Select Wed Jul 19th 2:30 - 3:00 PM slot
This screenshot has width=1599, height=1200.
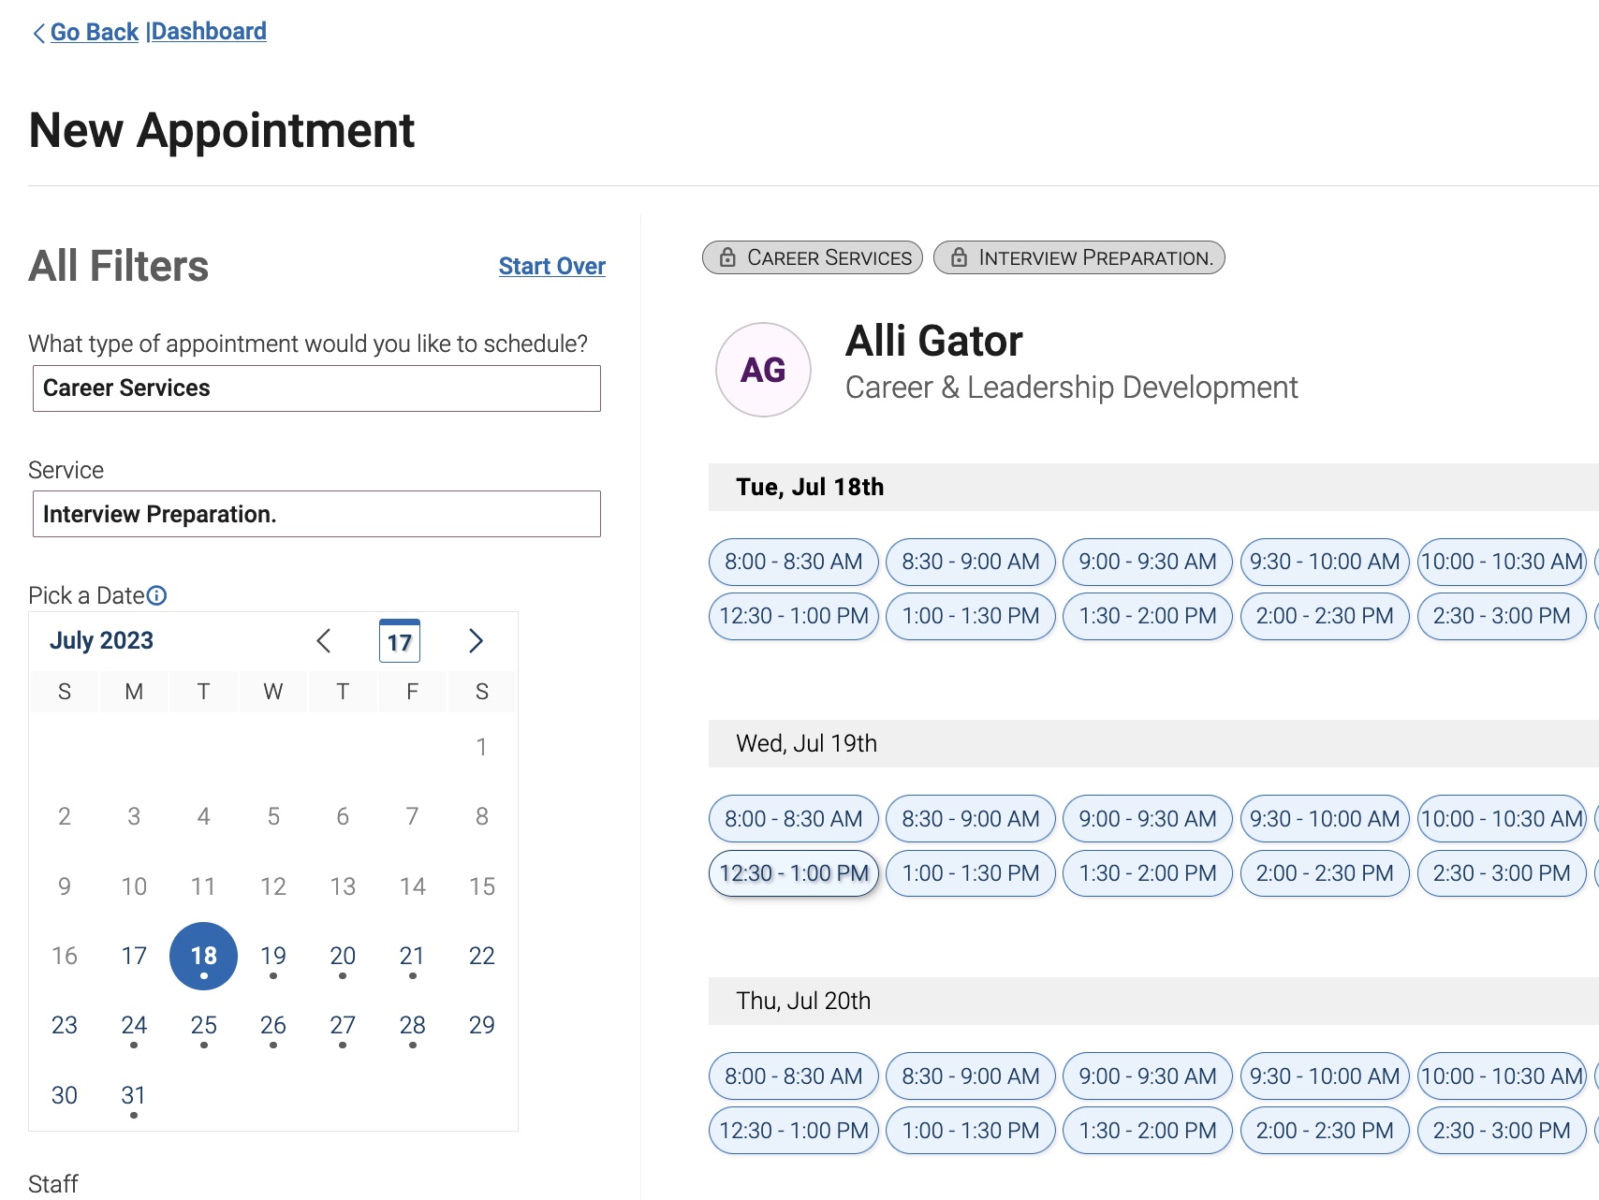[1502, 873]
